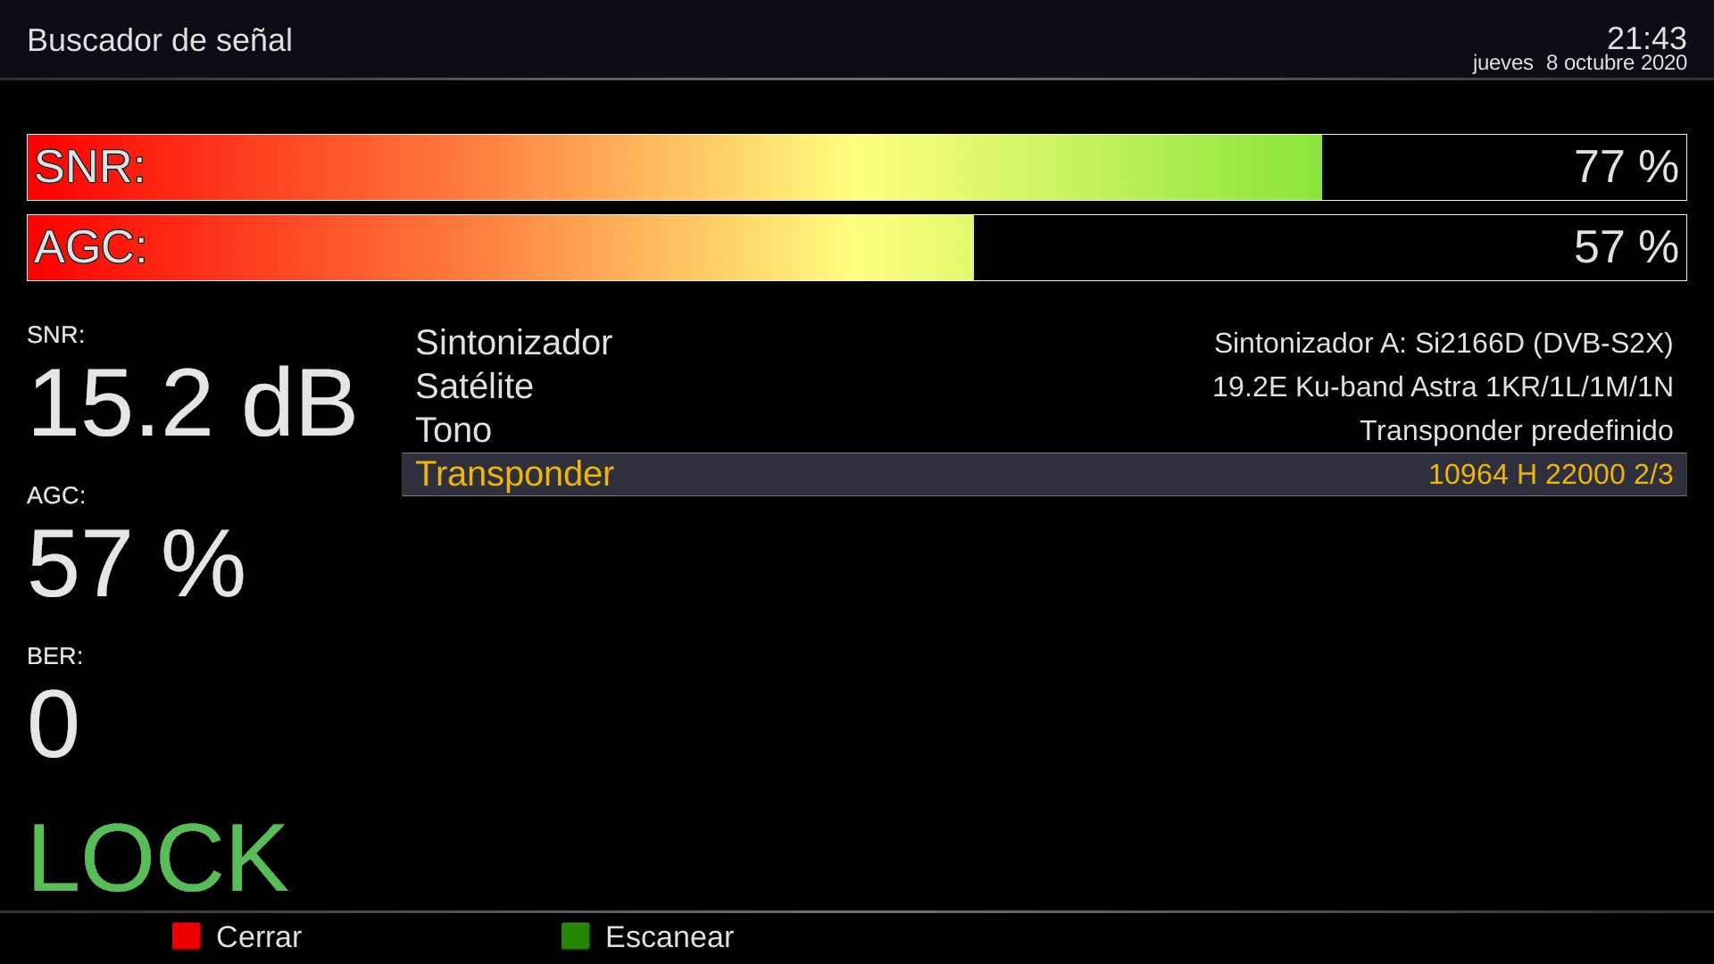Change the Sintonizador A: Si2166D tuner value

(1443, 343)
